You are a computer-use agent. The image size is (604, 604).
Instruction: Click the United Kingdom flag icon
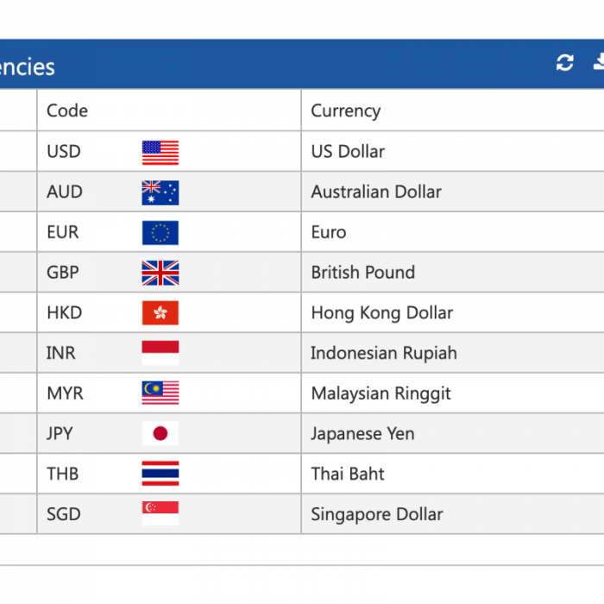coord(160,273)
